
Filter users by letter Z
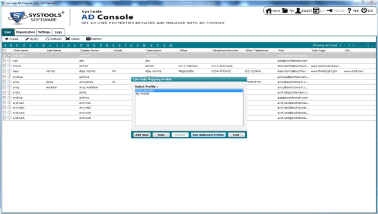164,45
